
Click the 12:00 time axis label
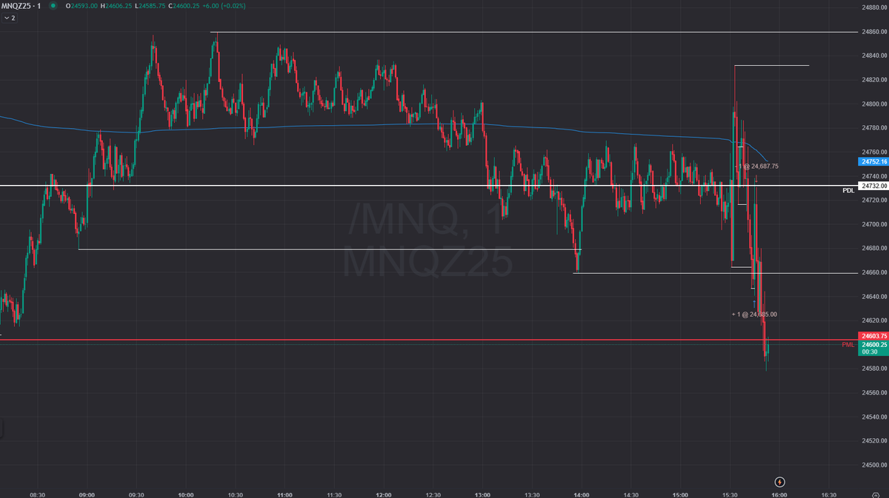click(x=384, y=495)
